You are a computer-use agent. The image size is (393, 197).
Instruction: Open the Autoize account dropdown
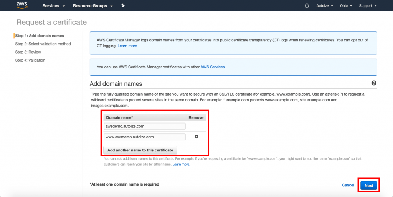[x=325, y=5]
